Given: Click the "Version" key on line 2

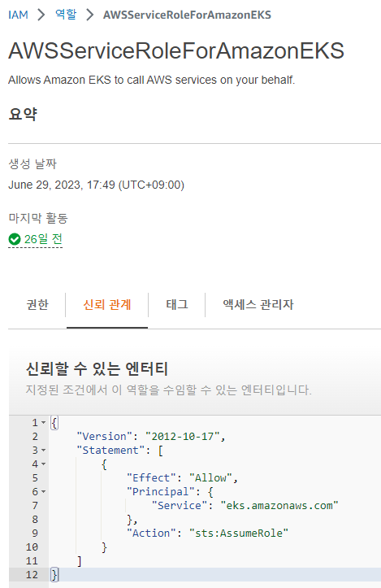Looking at the screenshot, I should [x=105, y=437].
